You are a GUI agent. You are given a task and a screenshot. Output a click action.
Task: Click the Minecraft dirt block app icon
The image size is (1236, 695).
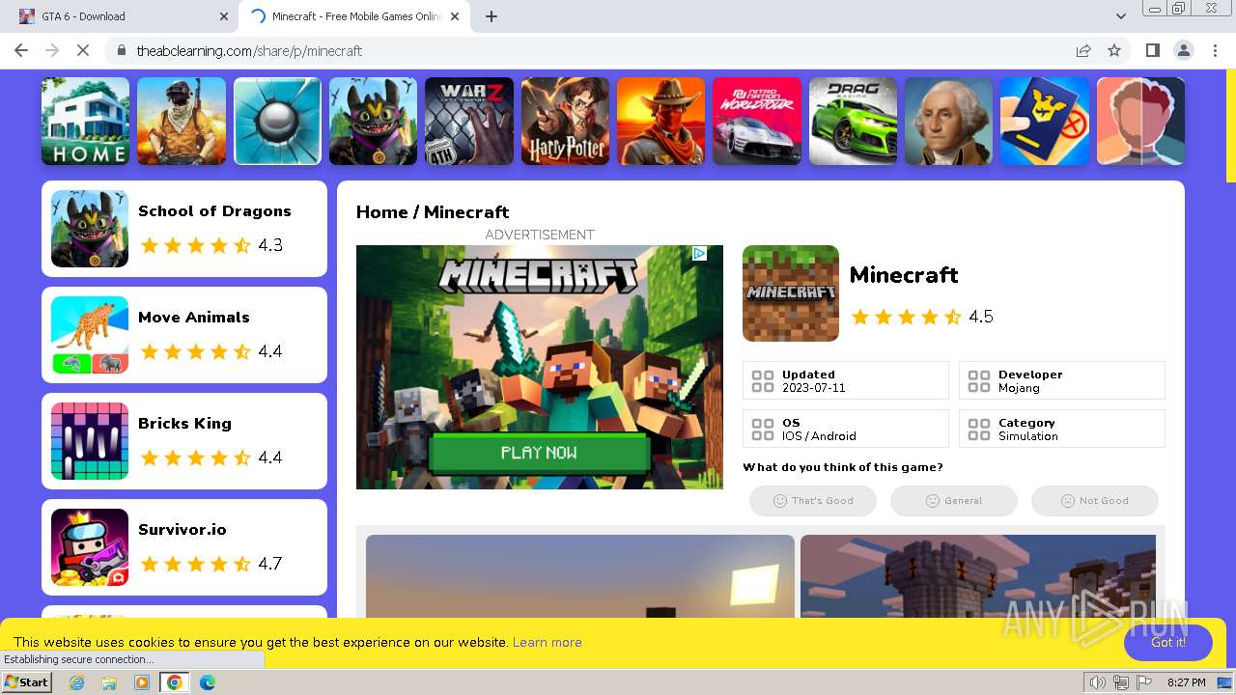791,293
